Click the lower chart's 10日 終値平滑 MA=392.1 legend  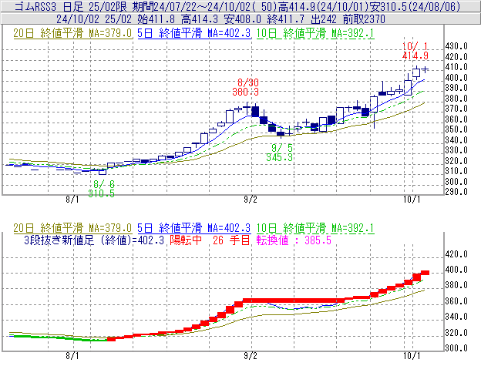point(315,228)
